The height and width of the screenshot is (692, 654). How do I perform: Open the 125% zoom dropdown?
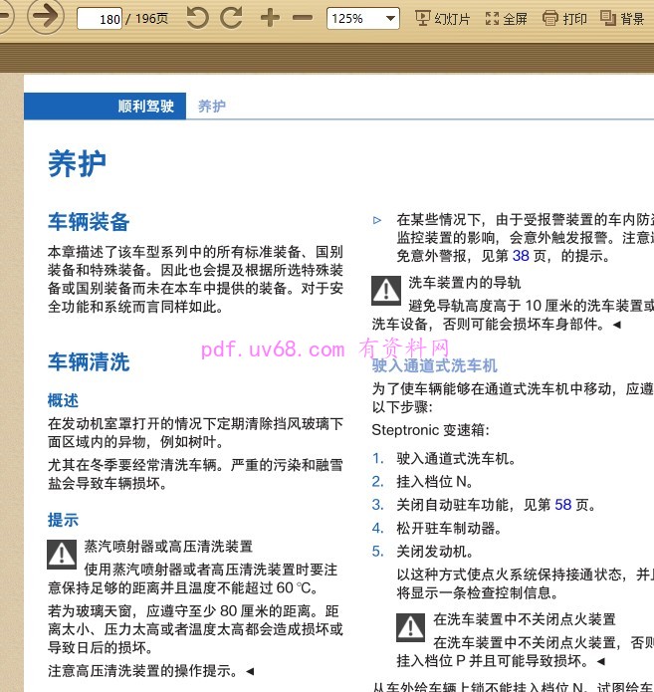click(x=363, y=19)
